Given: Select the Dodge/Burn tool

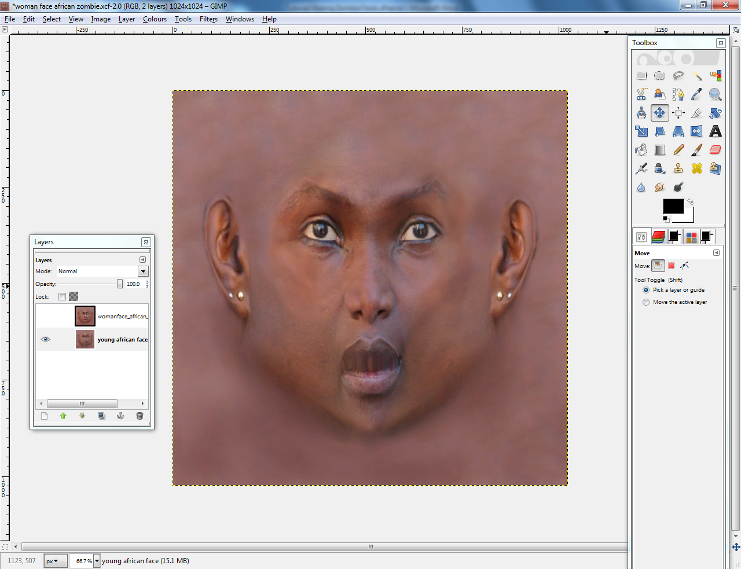Looking at the screenshot, I should coord(678,187).
